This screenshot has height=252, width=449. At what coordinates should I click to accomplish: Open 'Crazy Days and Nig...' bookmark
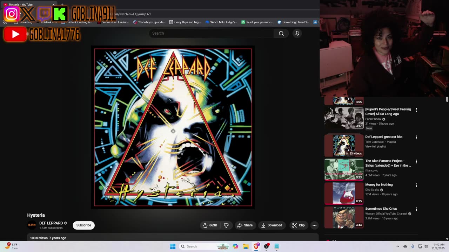pos(185,22)
